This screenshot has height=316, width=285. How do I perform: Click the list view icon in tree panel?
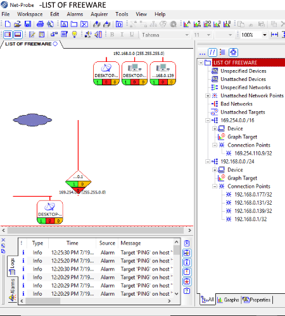point(222,52)
